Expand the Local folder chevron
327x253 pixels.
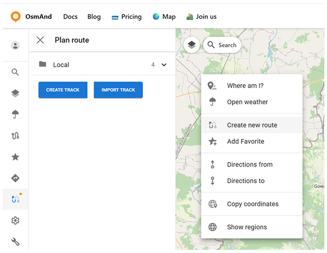[x=163, y=65]
